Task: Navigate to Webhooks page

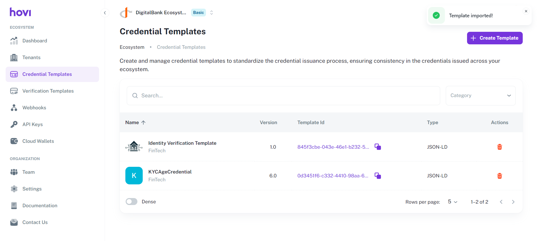Action: click(34, 108)
